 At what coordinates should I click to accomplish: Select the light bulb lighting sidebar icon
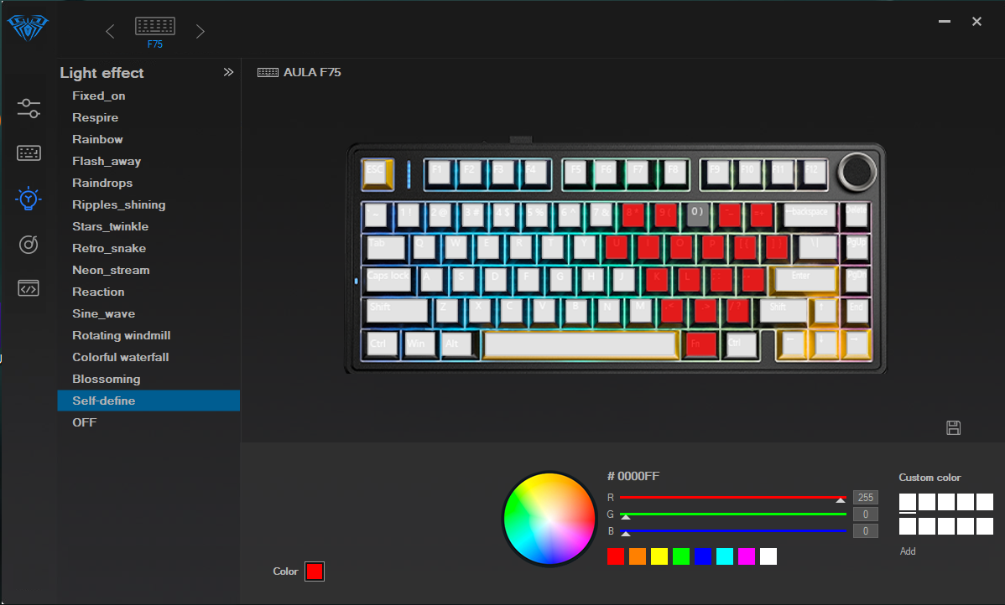pos(29,199)
